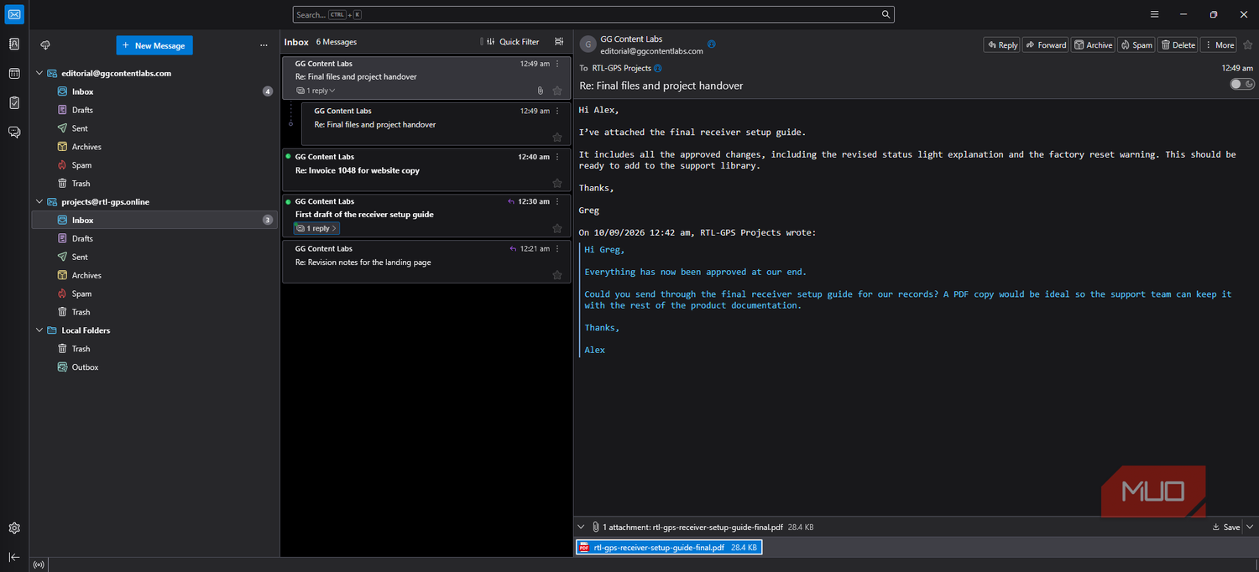The height and width of the screenshot is (572, 1259).
Task: Open Outbox in Local Folders
Action: (x=154, y=367)
